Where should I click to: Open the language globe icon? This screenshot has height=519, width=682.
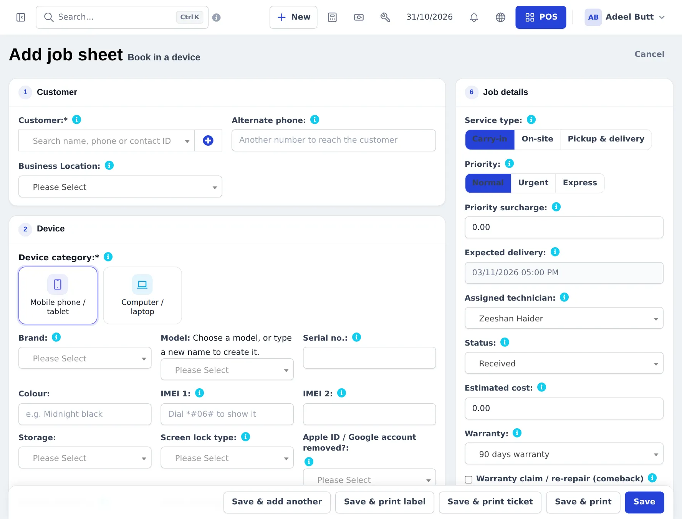point(500,17)
